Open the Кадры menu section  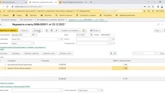click(17, 15)
